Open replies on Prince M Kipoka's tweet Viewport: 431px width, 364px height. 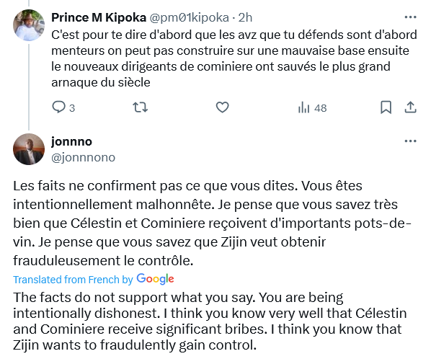tap(63, 107)
